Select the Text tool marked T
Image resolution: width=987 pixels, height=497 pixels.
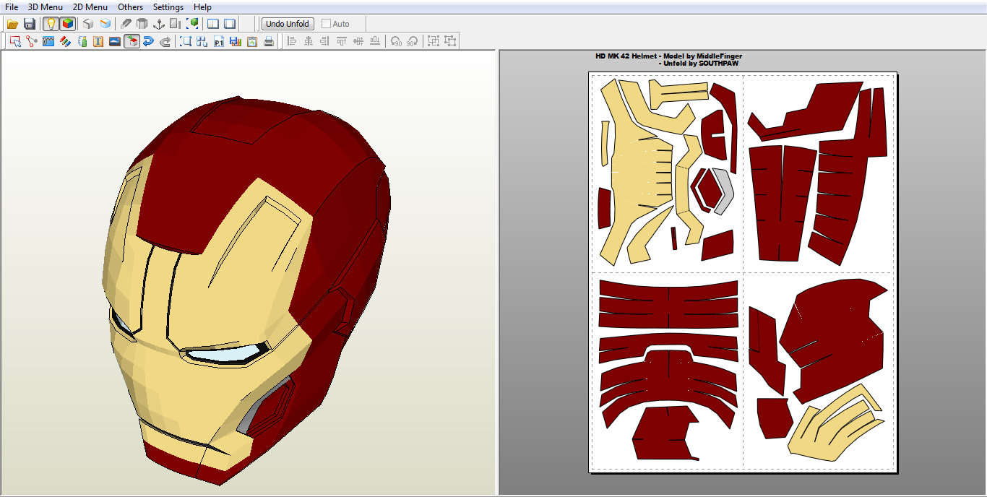click(98, 41)
